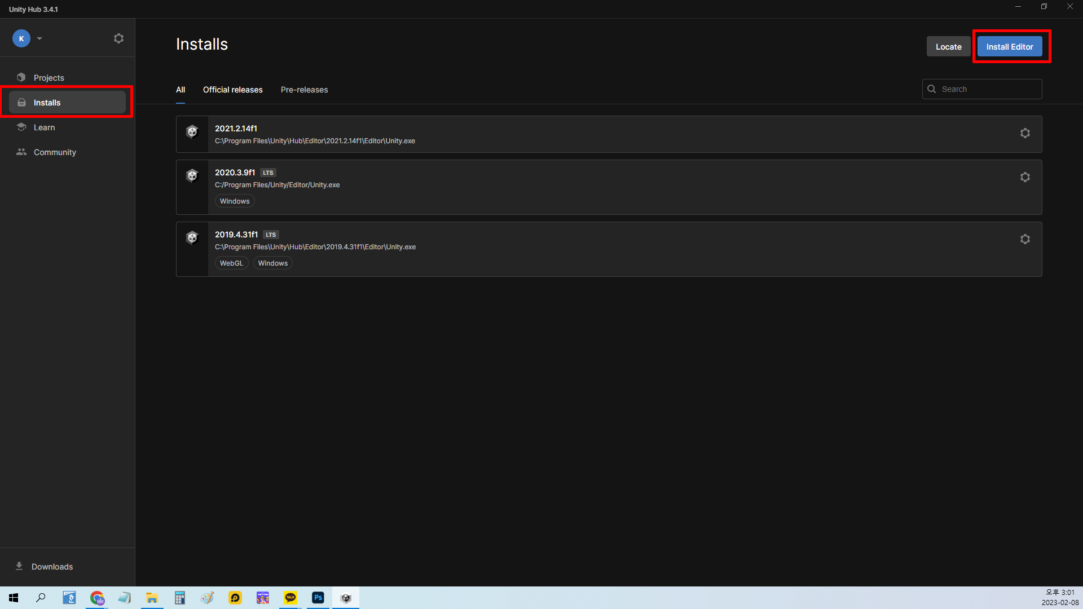Open Unity Hub preferences gear
This screenshot has height=609, width=1083.
click(x=118, y=38)
